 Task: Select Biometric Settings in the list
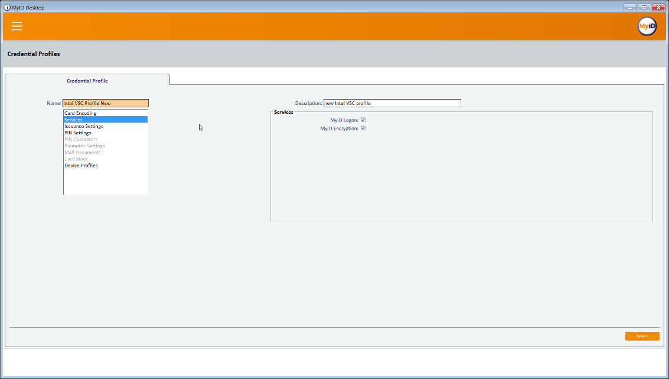[x=105, y=146]
